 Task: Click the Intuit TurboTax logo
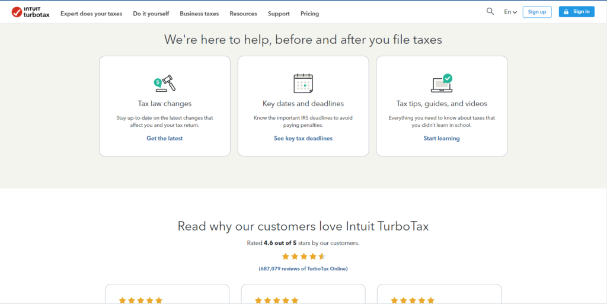(x=31, y=12)
